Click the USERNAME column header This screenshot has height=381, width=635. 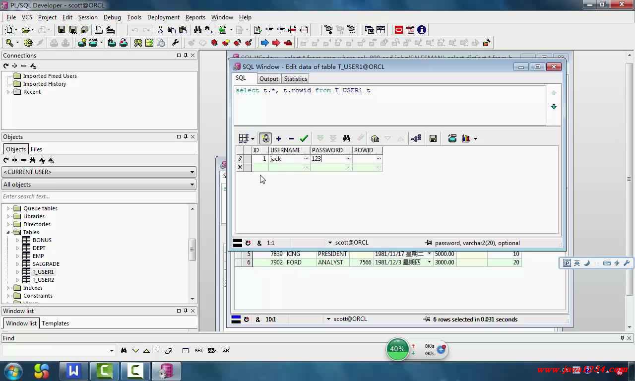click(x=290, y=150)
